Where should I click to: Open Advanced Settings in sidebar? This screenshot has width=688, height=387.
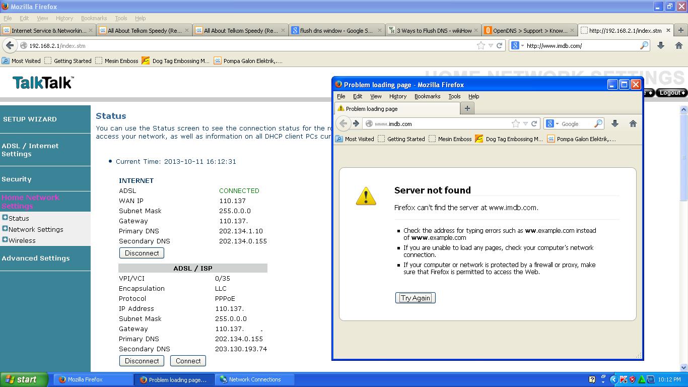(x=36, y=258)
